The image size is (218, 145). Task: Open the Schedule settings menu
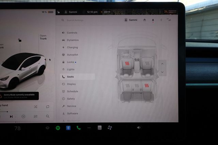click(70, 91)
